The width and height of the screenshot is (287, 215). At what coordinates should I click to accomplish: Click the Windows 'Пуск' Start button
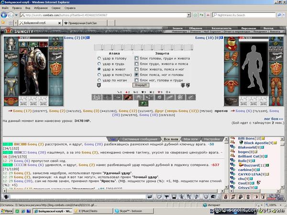tap(7, 211)
